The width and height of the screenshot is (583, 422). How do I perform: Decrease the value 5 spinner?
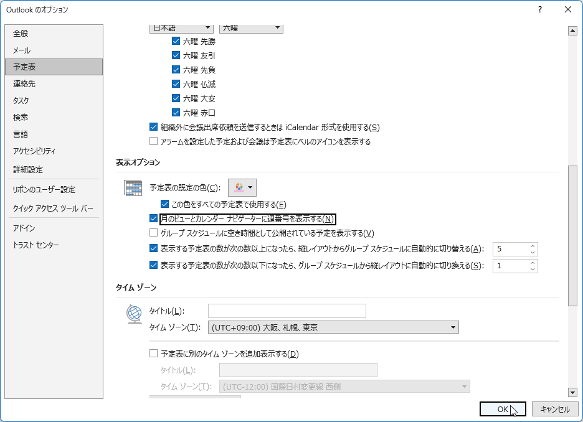point(533,252)
